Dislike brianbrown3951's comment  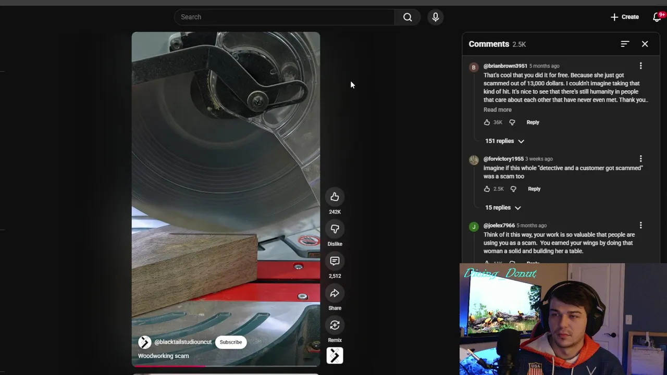pos(512,122)
